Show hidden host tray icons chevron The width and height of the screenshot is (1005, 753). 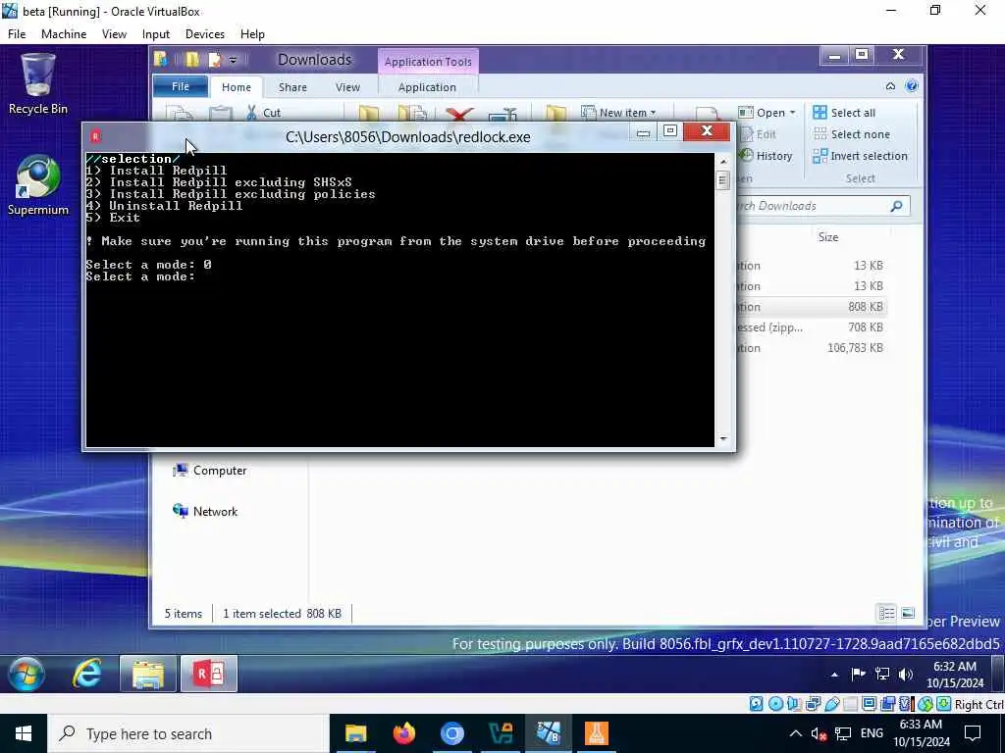pyautogui.click(x=795, y=733)
